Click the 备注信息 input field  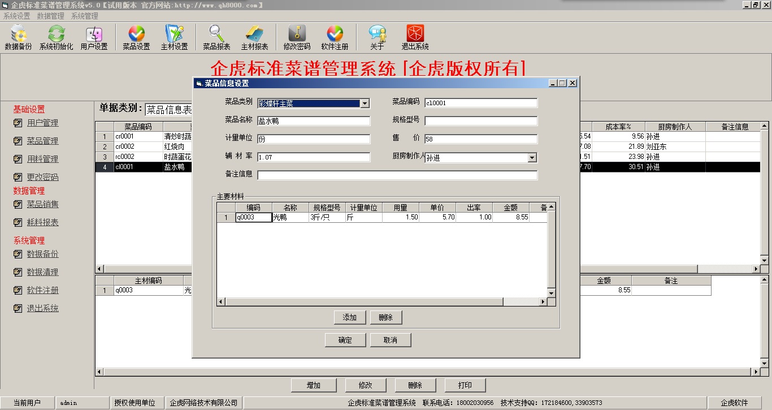[397, 175]
